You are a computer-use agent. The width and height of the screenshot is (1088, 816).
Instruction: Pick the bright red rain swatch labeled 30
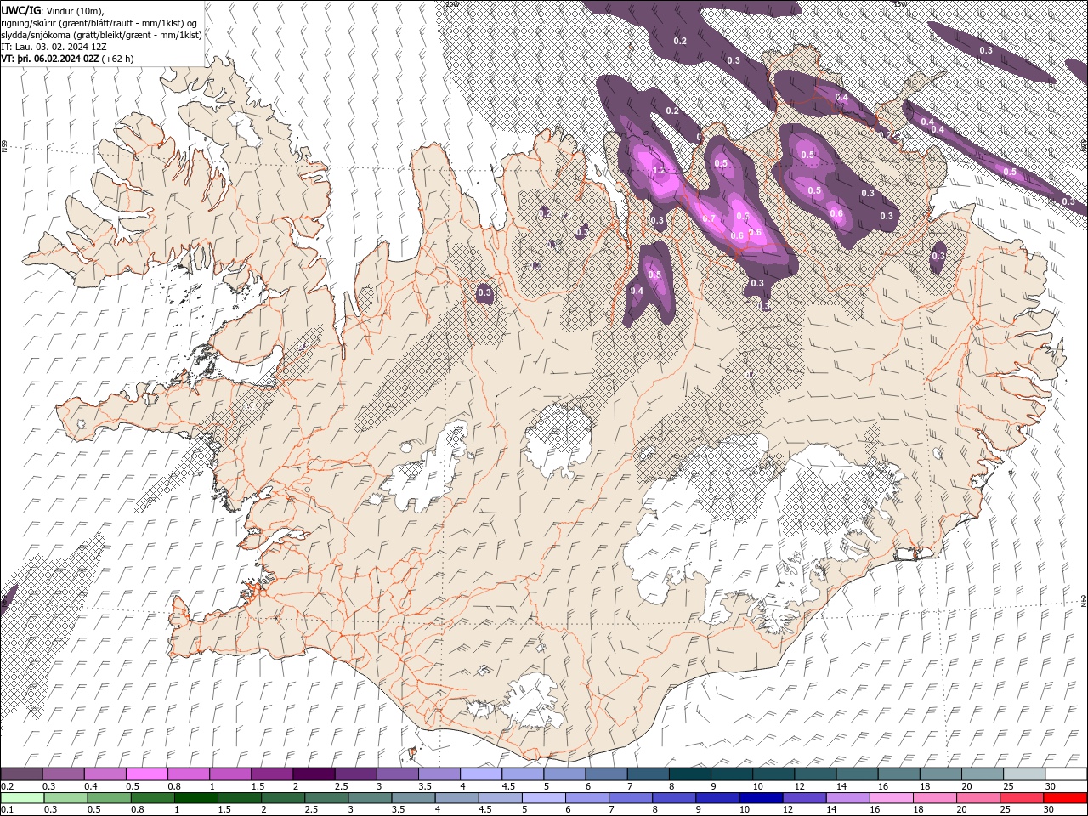pos(1065,798)
